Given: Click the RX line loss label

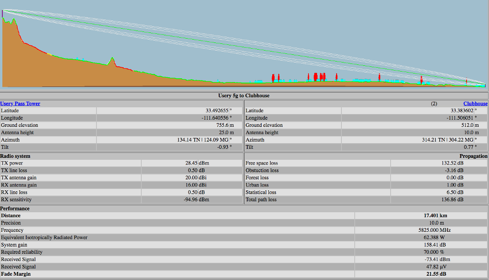Looking at the screenshot, I should tap(14, 192).
